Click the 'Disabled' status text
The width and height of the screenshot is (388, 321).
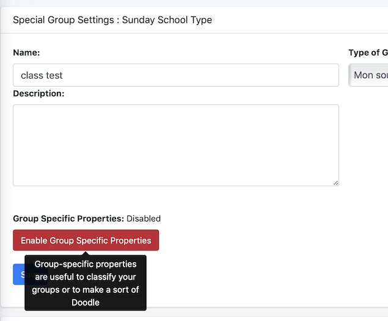point(144,218)
